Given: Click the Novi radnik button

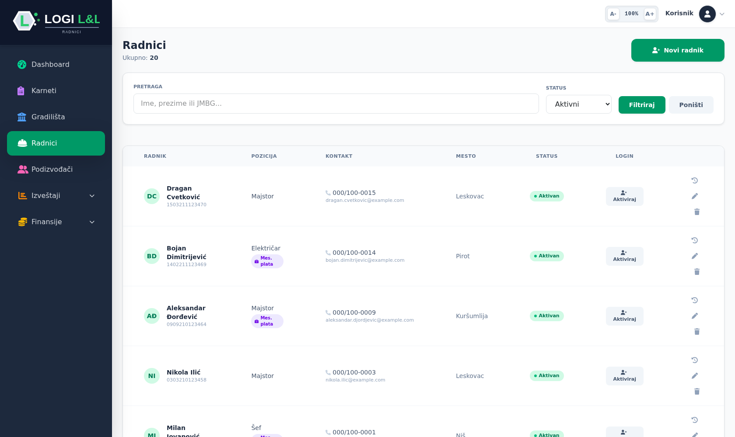Looking at the screenshot, I should (678, 50).
